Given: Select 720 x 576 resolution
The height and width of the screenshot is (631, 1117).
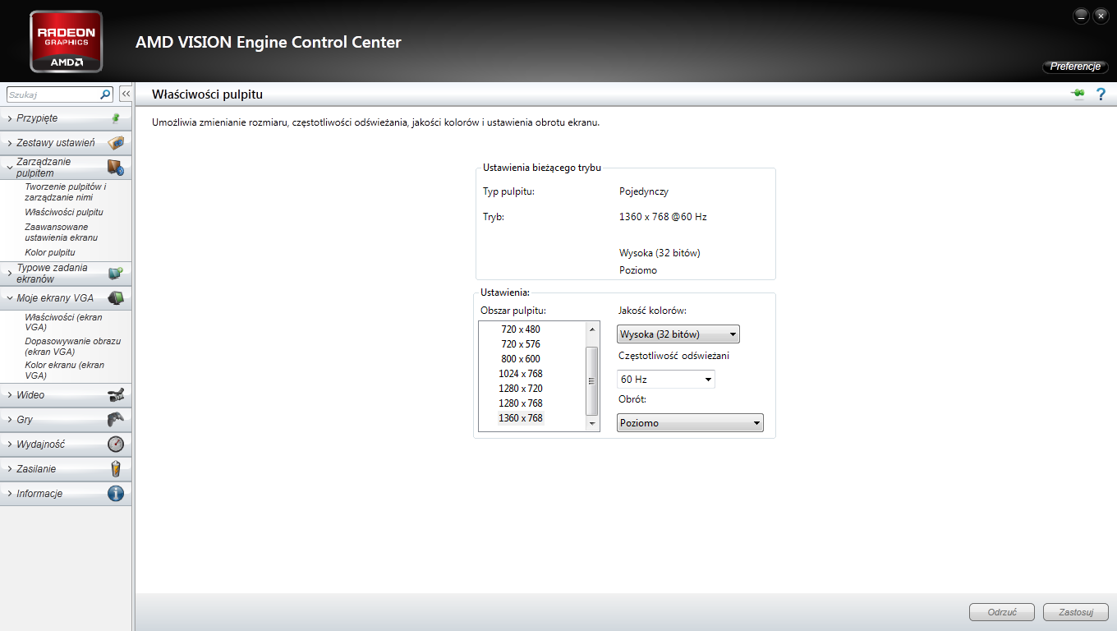Looking at the screenshot, I should pos(521,344).
